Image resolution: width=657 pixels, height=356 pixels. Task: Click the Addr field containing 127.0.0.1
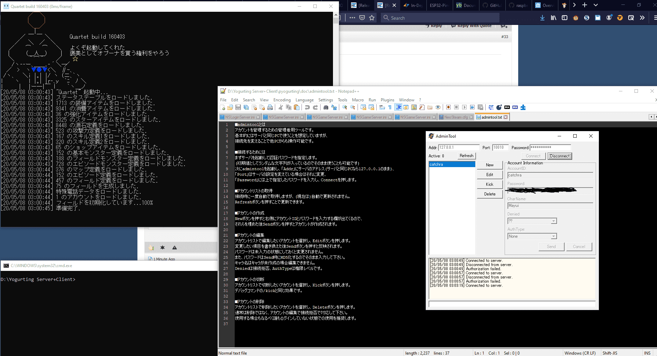point(459,147)
